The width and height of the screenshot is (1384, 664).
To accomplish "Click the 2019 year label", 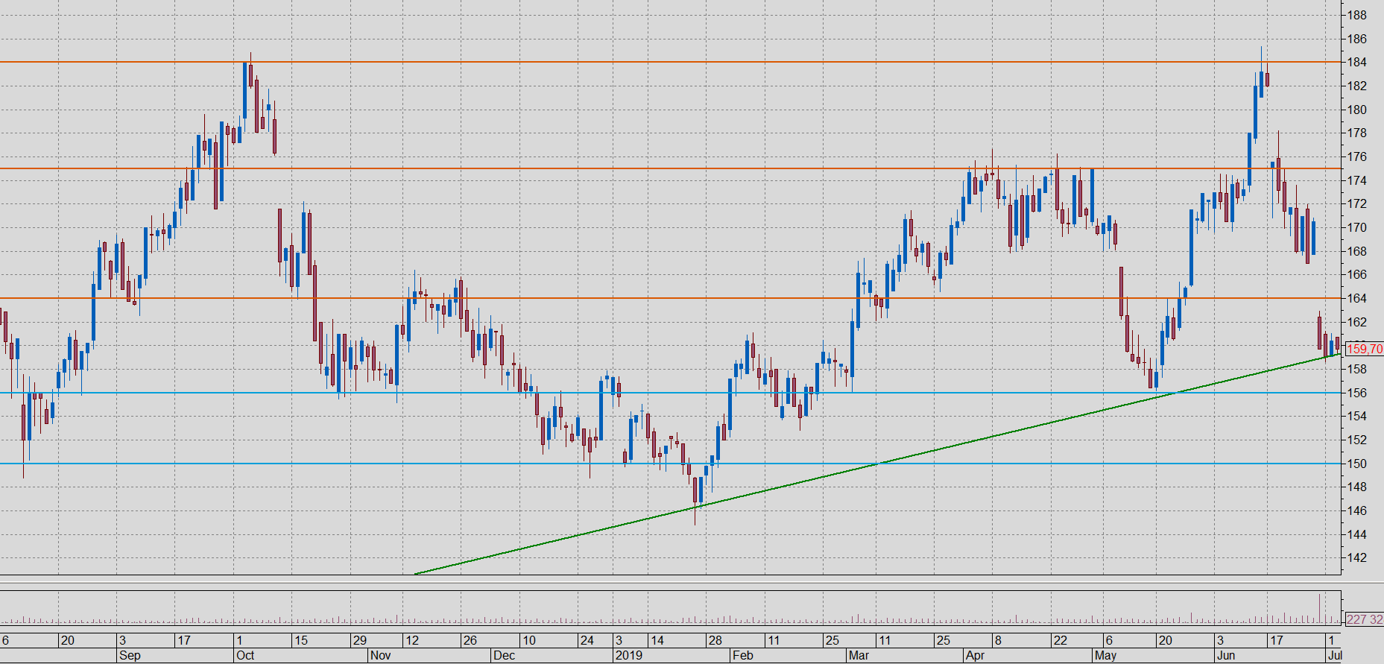I will click(x=628, y=655).
